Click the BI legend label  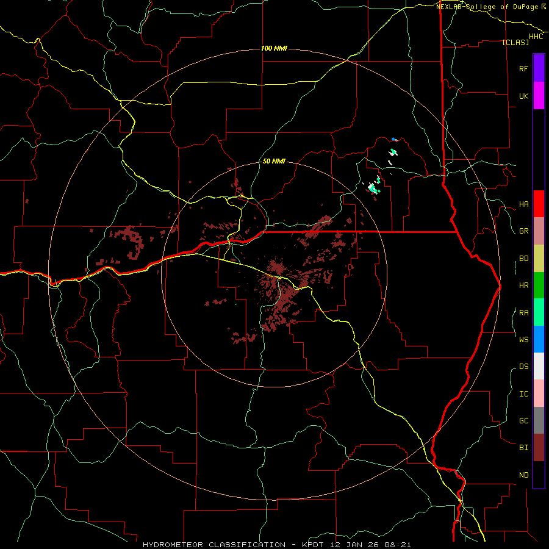pyautogui.click(x=523, y=448)
